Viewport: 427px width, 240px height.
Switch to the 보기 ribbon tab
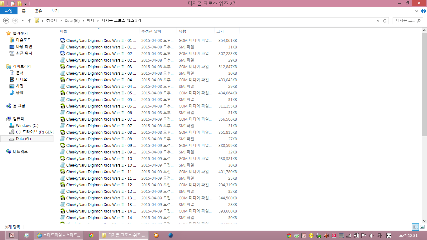(x=55, y=11)
